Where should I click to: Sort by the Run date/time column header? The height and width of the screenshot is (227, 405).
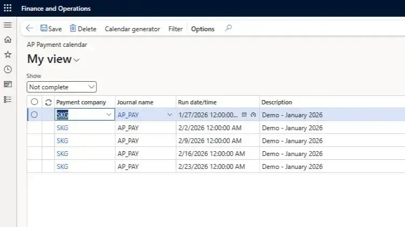click(x=197, y=102)
